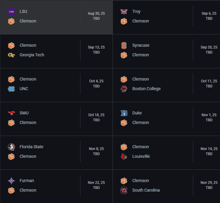The height and width of the screenshot is (203, 220).
Task: Select the Nov 29, 25 game date
Action: (209, 183)
